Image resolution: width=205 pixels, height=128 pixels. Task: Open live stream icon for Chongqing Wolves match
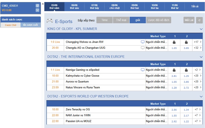(143, 42)
